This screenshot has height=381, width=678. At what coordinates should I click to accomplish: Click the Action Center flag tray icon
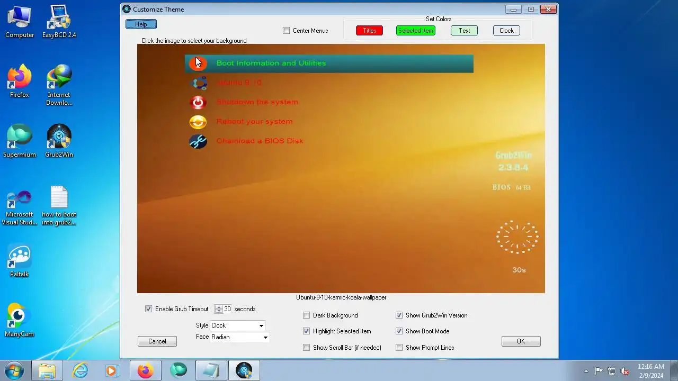[x=599, y=371]
